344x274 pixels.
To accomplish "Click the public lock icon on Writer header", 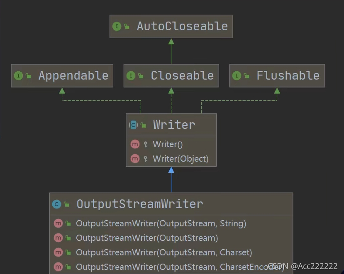I will pos(142,124).
